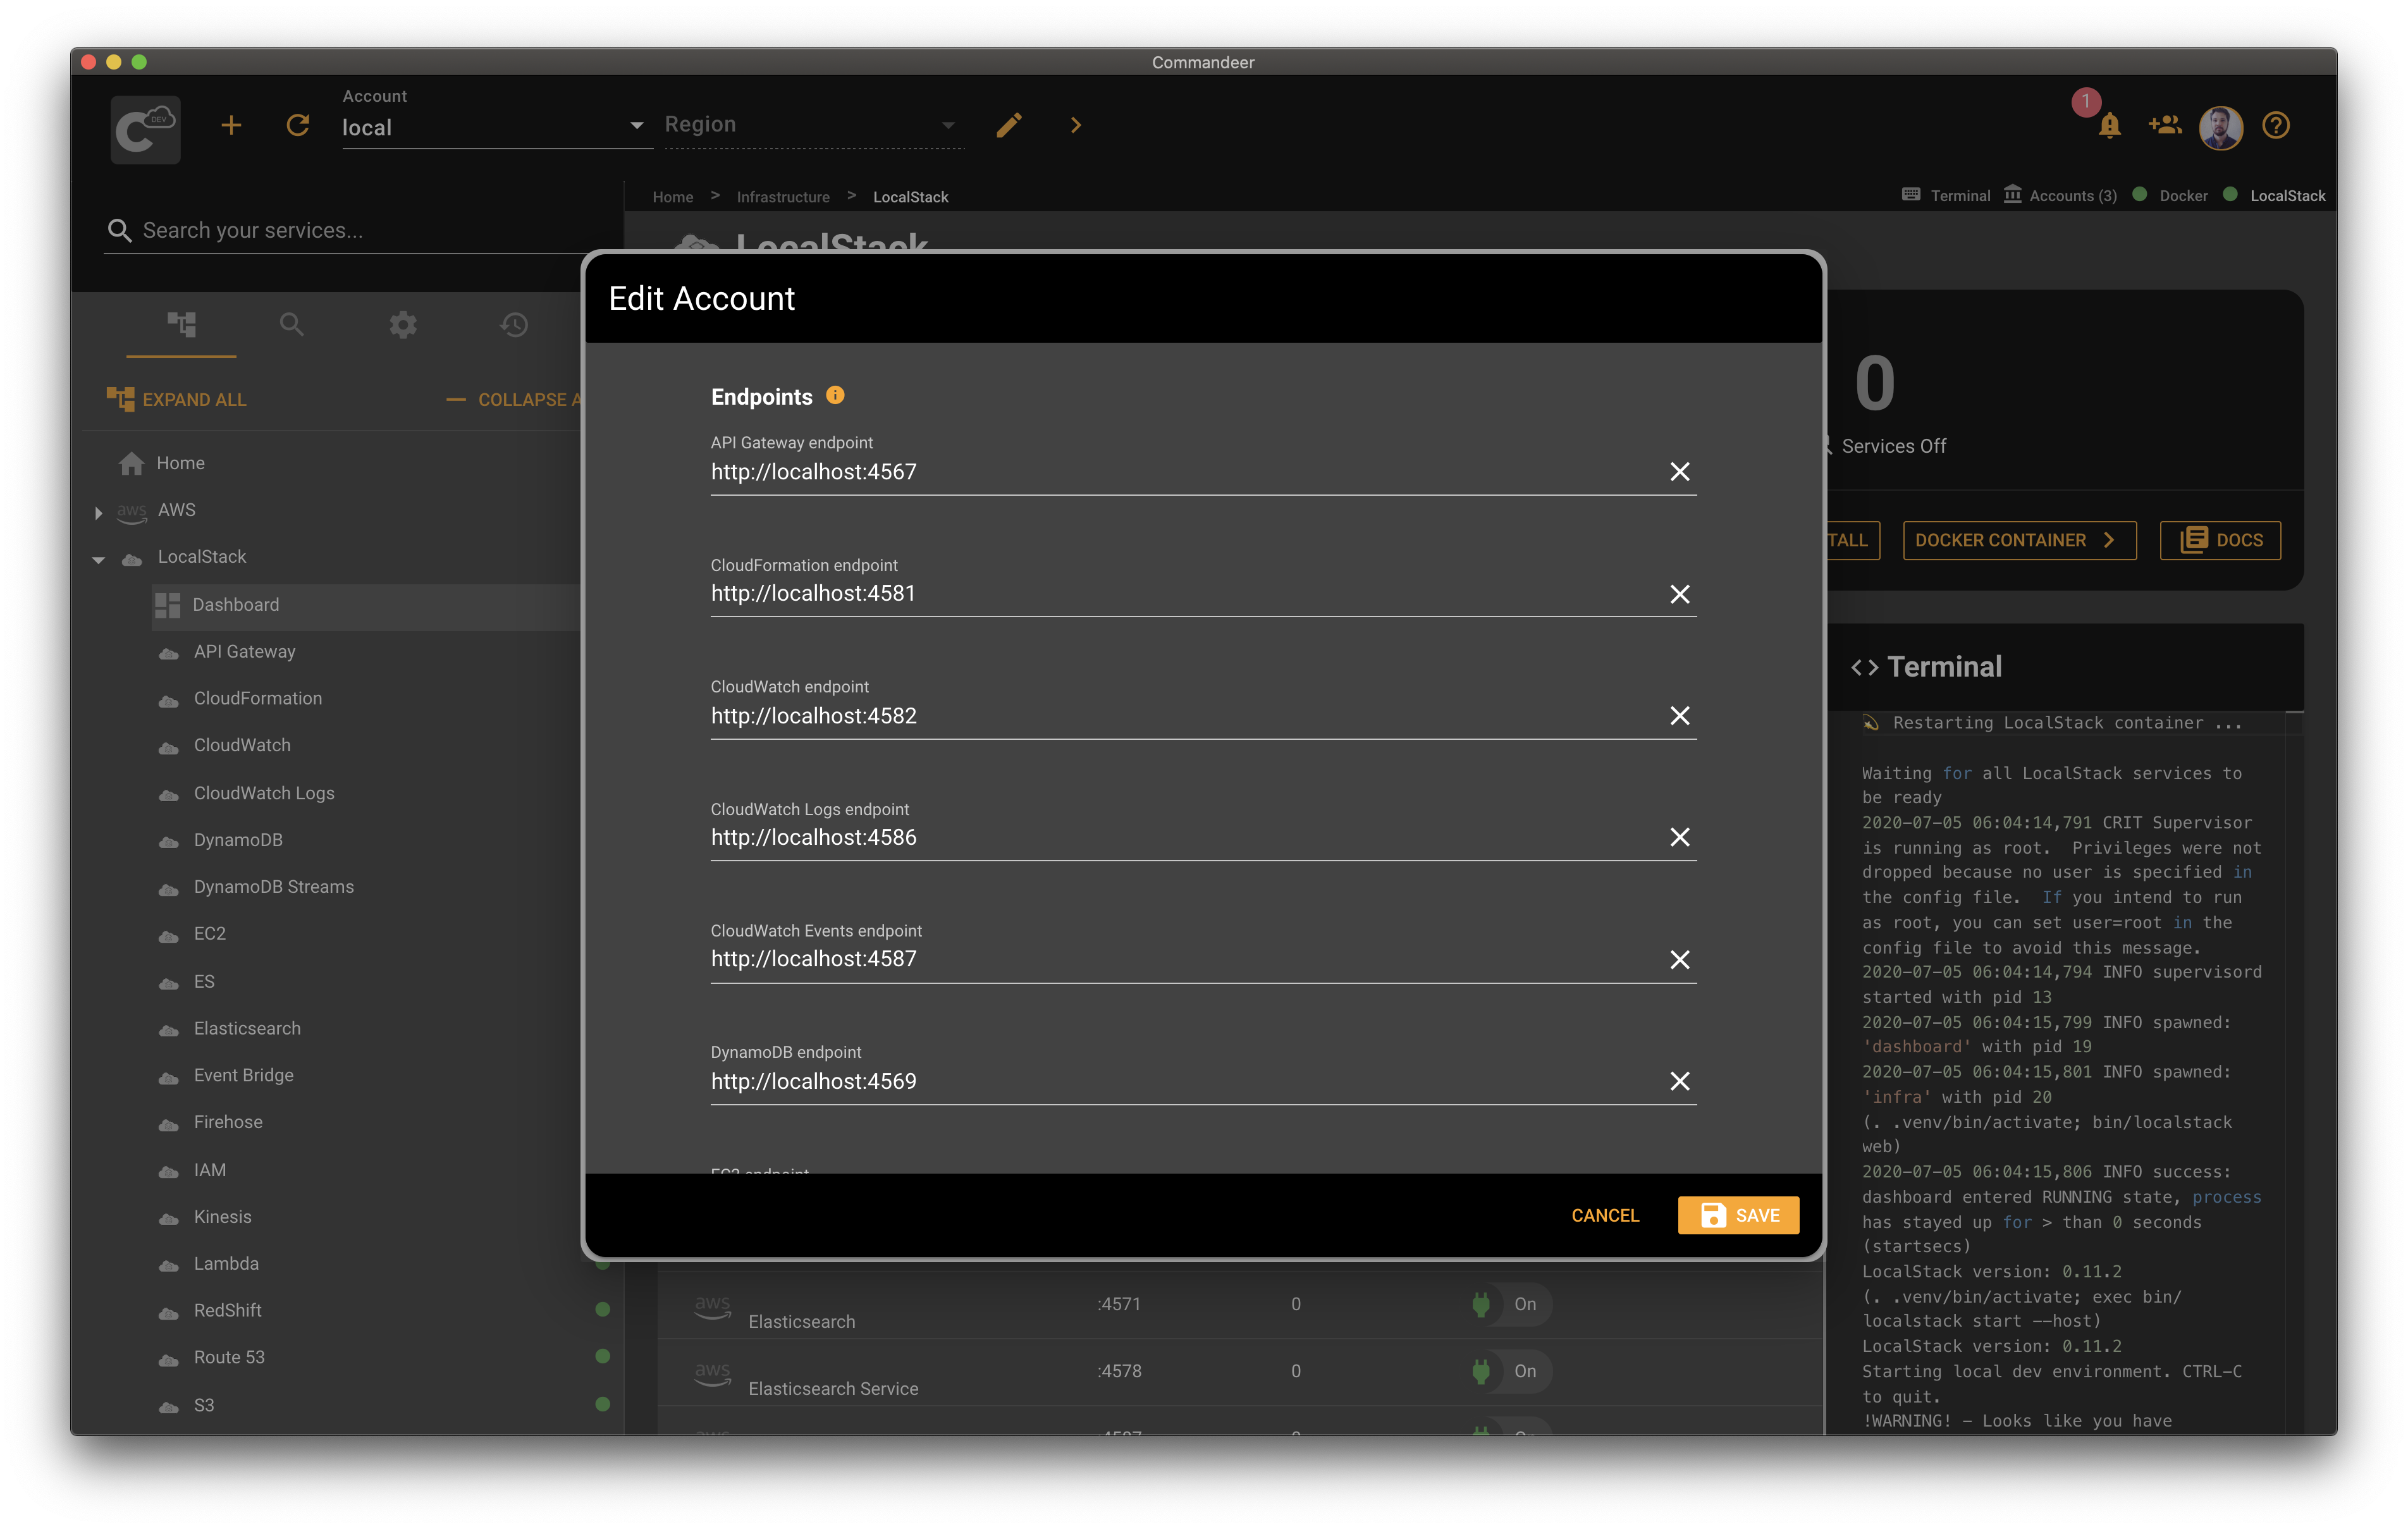This screenshot has height=1529, width=2408.
Task: Click Collapse All in sidebar
Action: tap(515, 400)
